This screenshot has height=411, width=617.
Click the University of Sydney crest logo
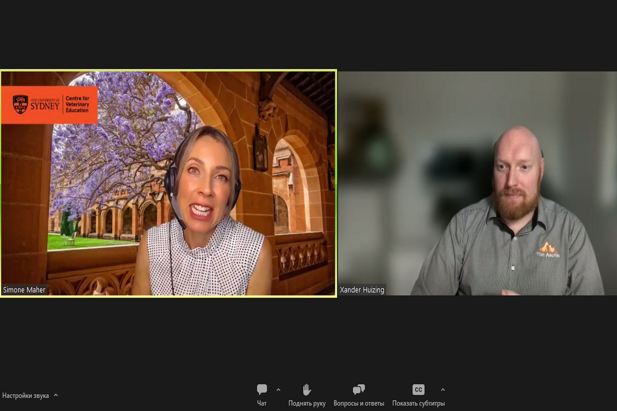click(20, 104)
